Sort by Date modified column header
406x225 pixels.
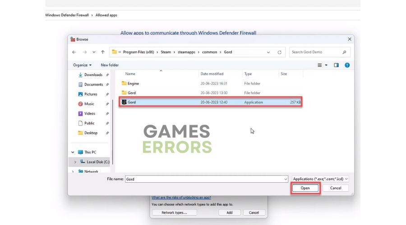click(x=212, y=74)
